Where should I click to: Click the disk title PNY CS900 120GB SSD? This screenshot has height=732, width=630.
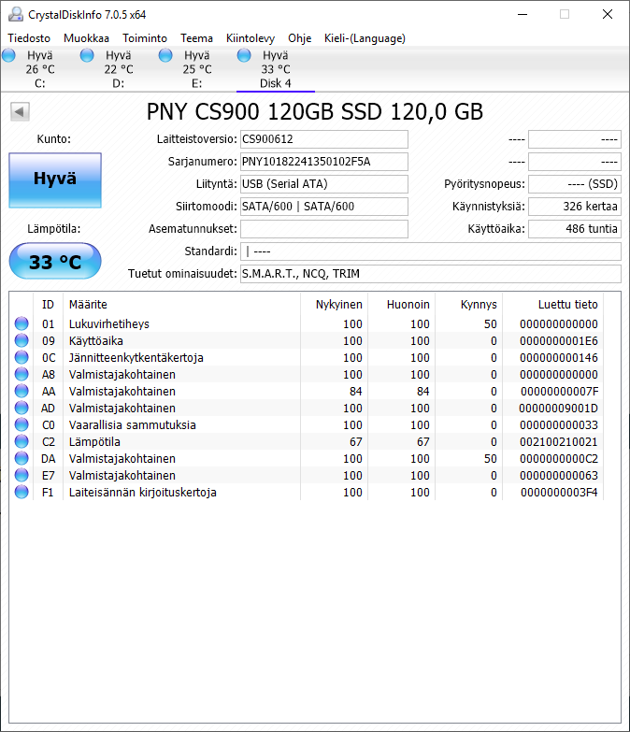coord(315,111)
